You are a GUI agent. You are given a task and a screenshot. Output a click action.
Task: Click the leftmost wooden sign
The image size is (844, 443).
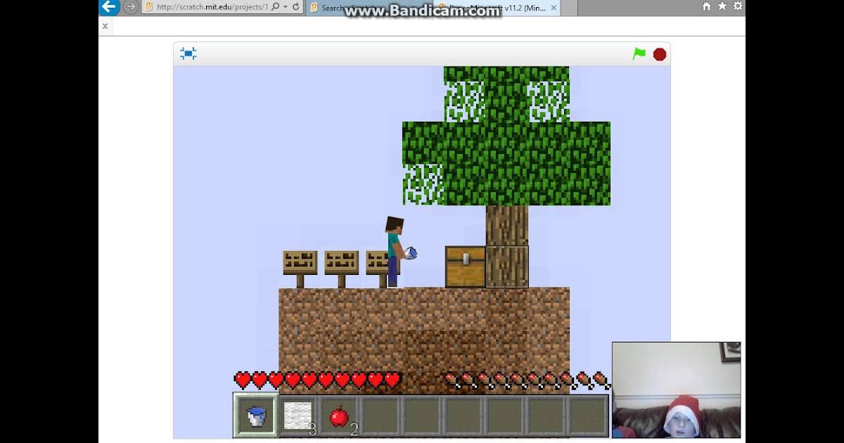tap(300, 268)
